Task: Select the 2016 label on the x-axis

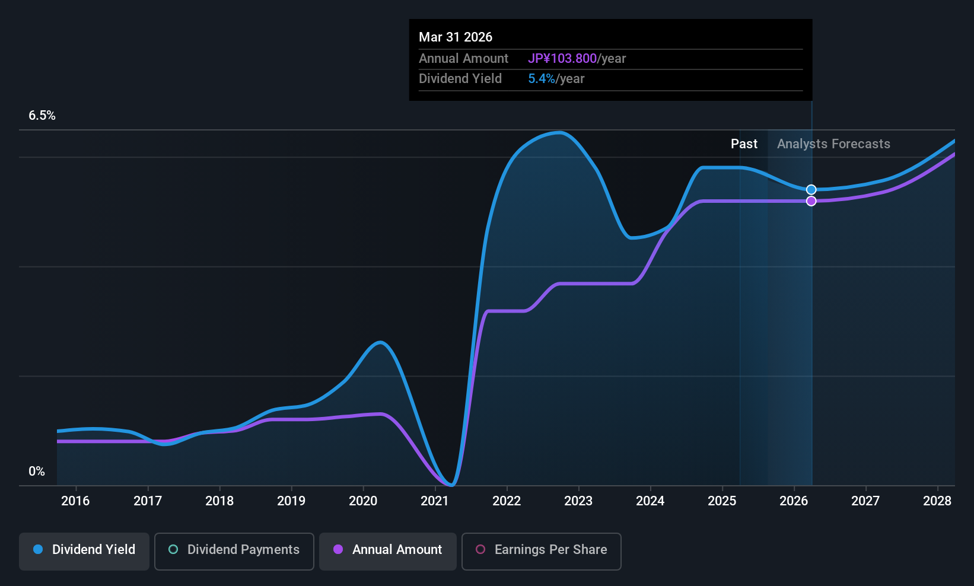Action: (75, 501)
